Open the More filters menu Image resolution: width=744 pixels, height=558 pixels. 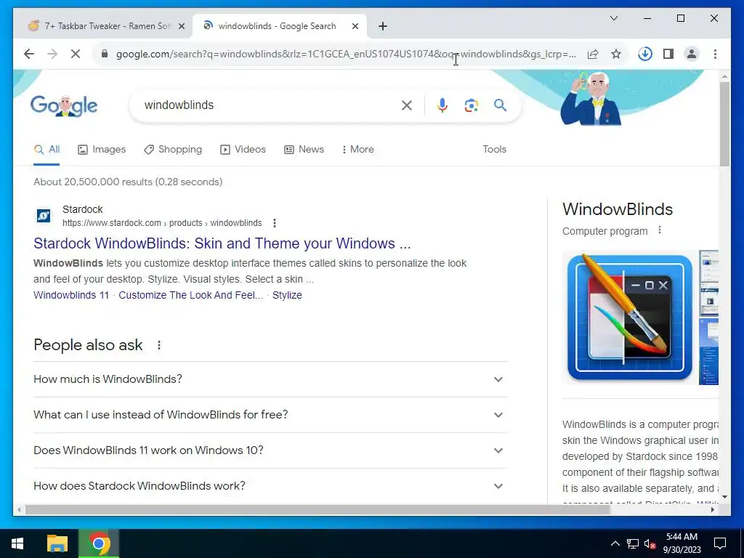click(x=357, y=150)
